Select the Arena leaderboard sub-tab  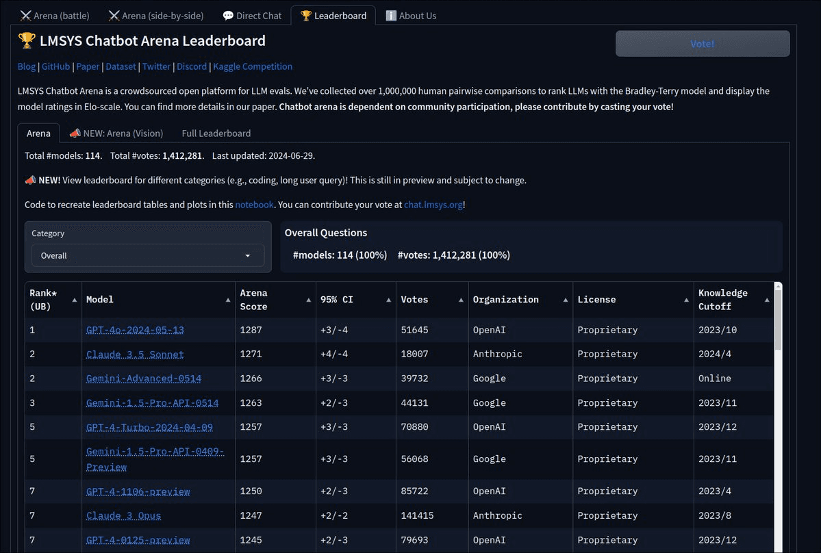(x=39, y=133)
